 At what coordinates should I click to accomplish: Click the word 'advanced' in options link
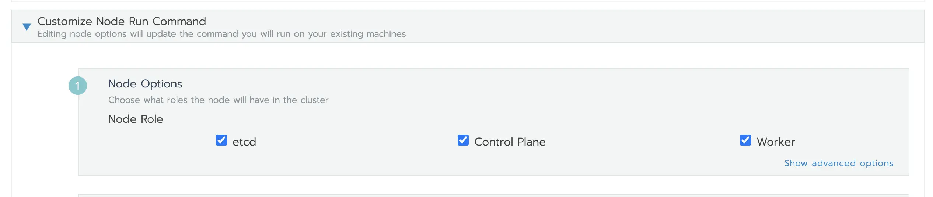834,163
